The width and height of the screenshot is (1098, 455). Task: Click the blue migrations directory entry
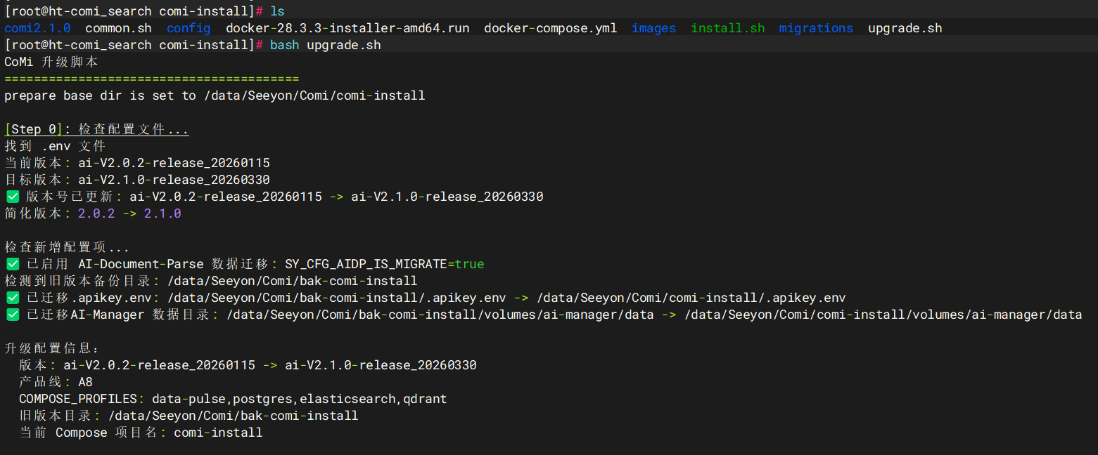pos(816,28)
